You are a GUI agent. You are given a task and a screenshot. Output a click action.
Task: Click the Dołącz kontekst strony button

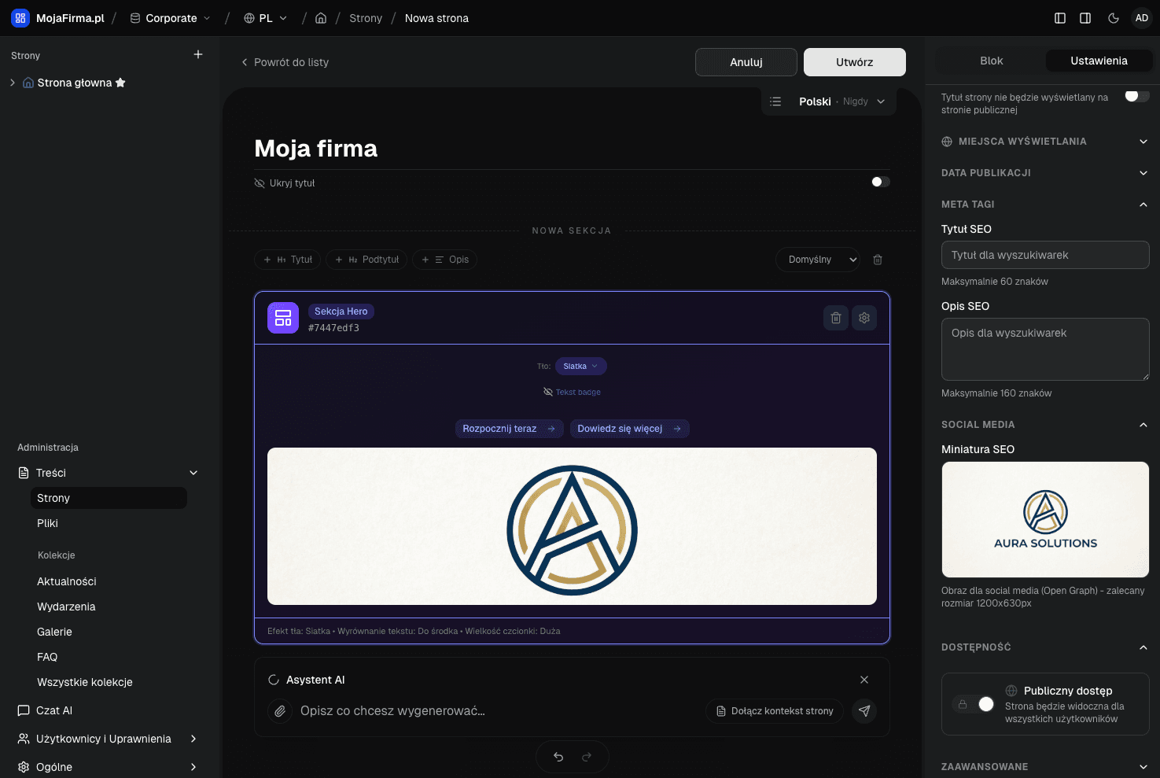tap(775, 711)
